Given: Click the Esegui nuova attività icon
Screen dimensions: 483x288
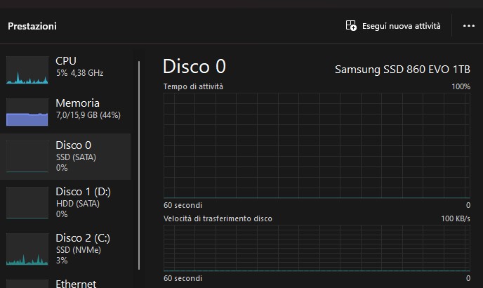Looking at the screenshot, I should pyautogui.click(x=352, y=26).
